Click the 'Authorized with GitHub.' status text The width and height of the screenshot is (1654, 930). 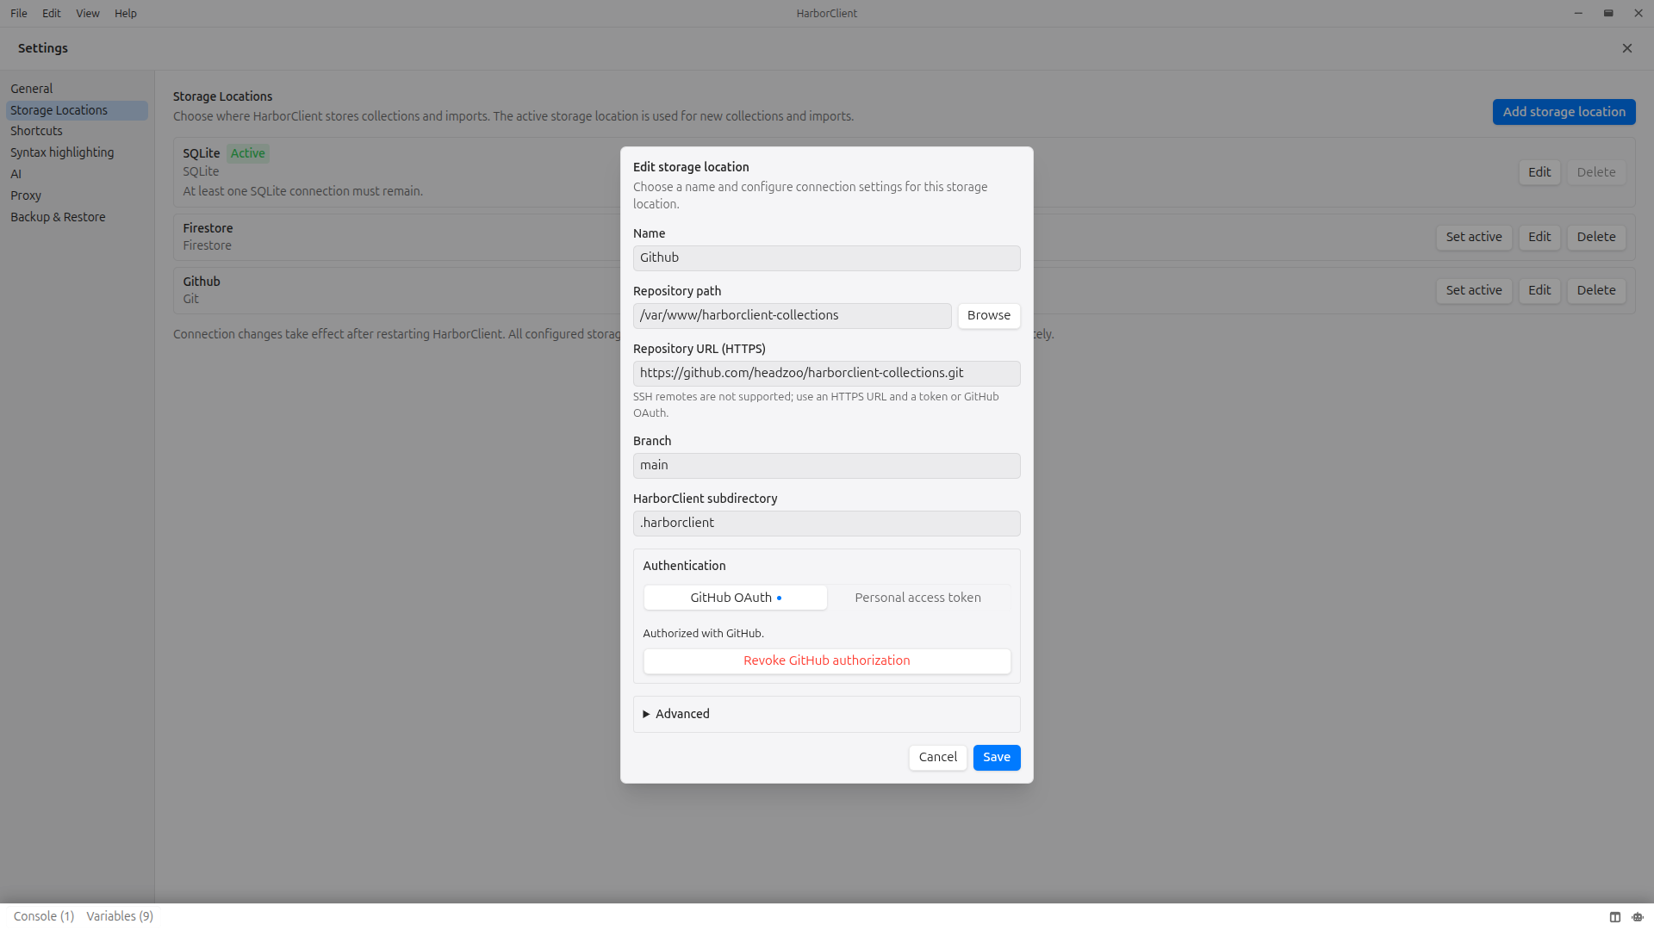click(x=703, y=633)
